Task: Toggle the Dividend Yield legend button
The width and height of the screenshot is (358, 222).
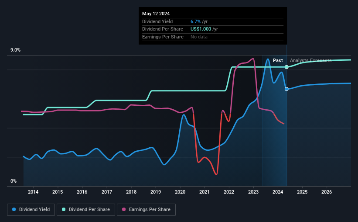Action: 31,210
